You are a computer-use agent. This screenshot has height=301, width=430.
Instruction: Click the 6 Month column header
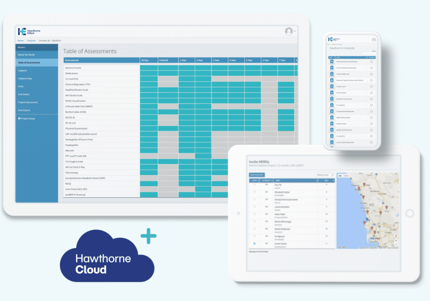point(168,60)
